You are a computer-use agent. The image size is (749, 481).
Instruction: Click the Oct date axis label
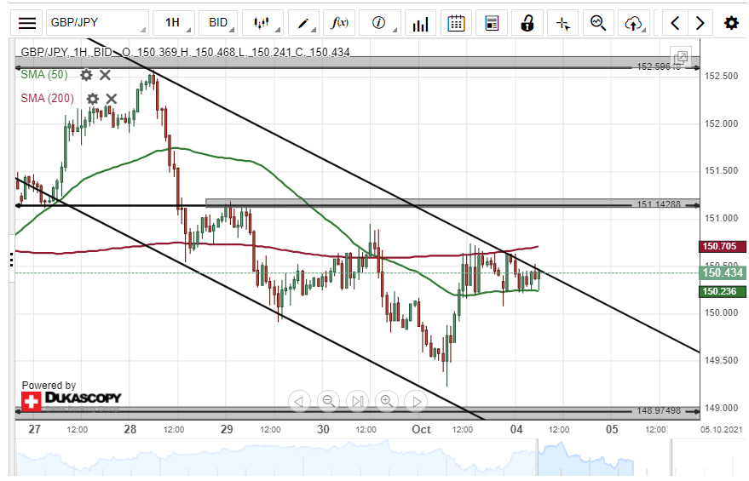pyautogui.click(x=421, y=429)
